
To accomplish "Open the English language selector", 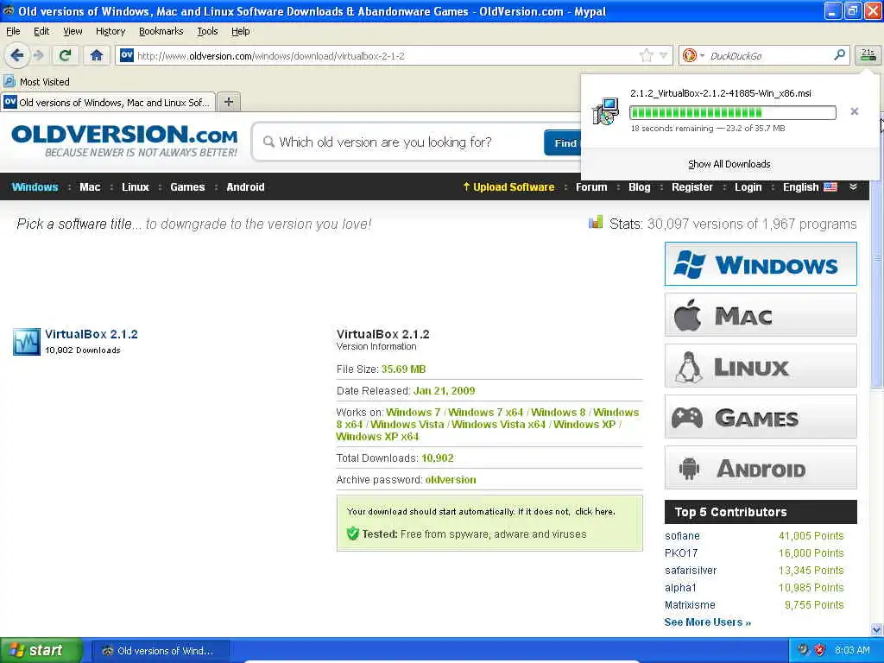I will 810,187.
